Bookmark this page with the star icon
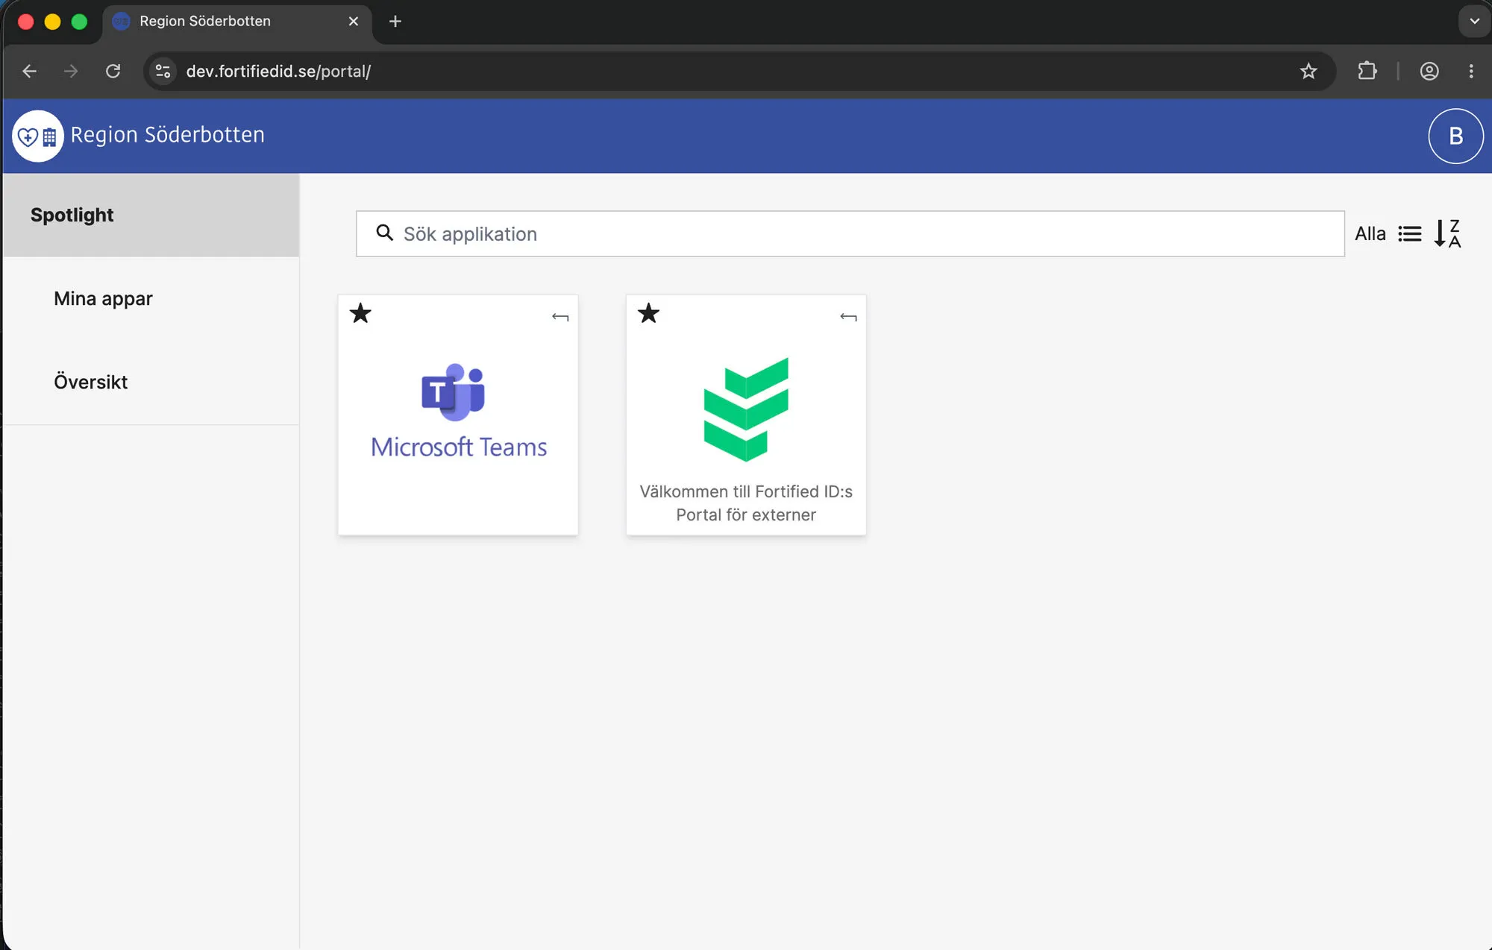Image resolution: width=1492 pixels, height=950 pixels. click(1308, 71)
